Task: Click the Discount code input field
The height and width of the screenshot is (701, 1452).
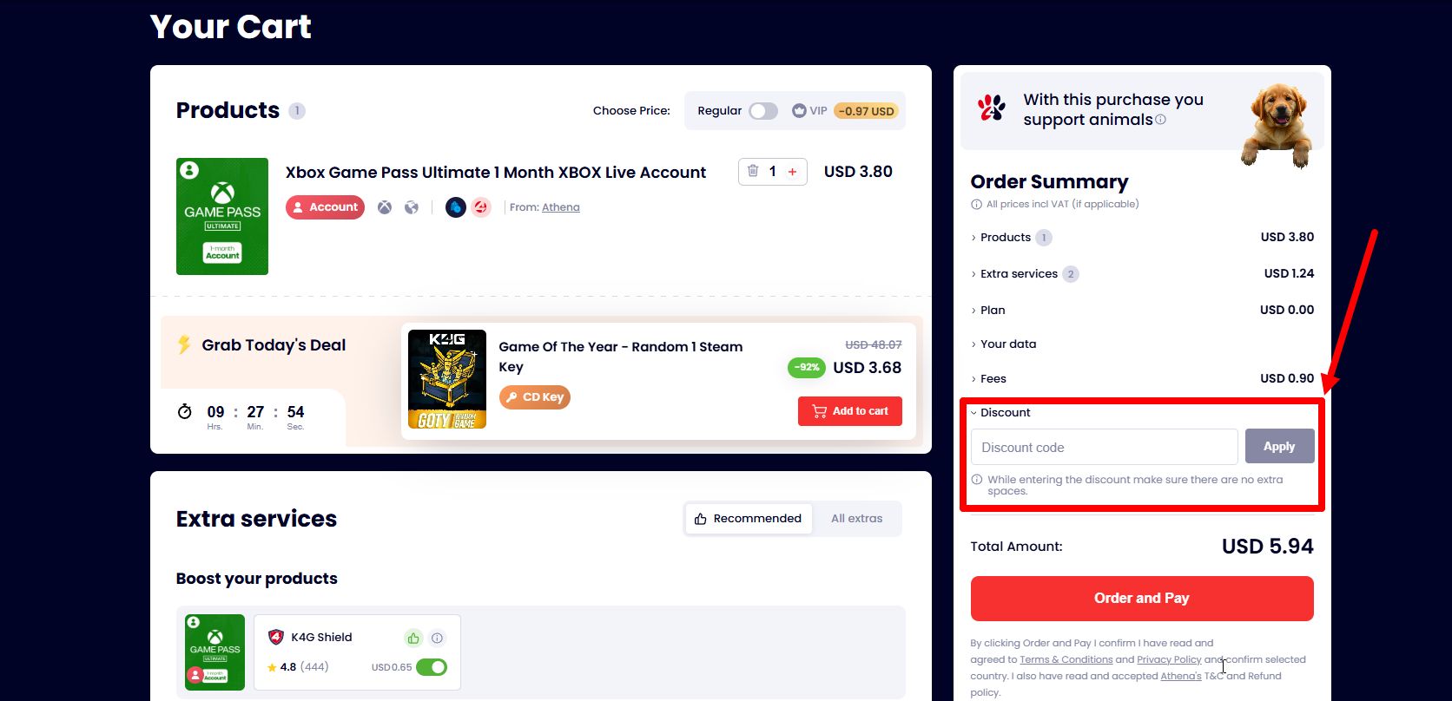Action: tap(1104, 447)
